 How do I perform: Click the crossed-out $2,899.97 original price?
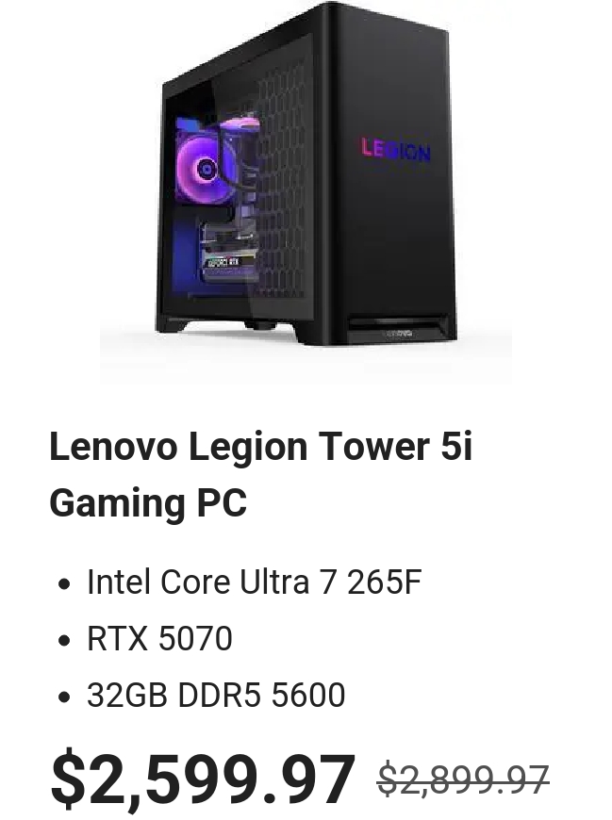click(463, 779)
